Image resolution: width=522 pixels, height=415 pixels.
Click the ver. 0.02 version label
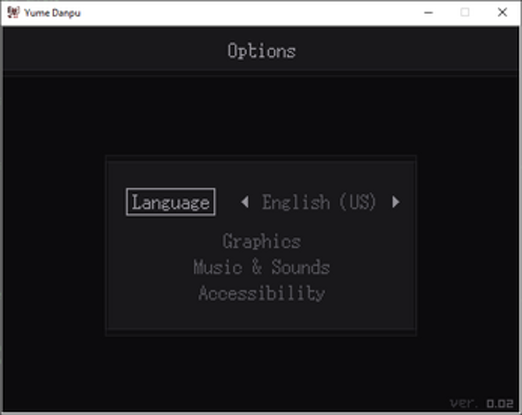tap(481, 403)
